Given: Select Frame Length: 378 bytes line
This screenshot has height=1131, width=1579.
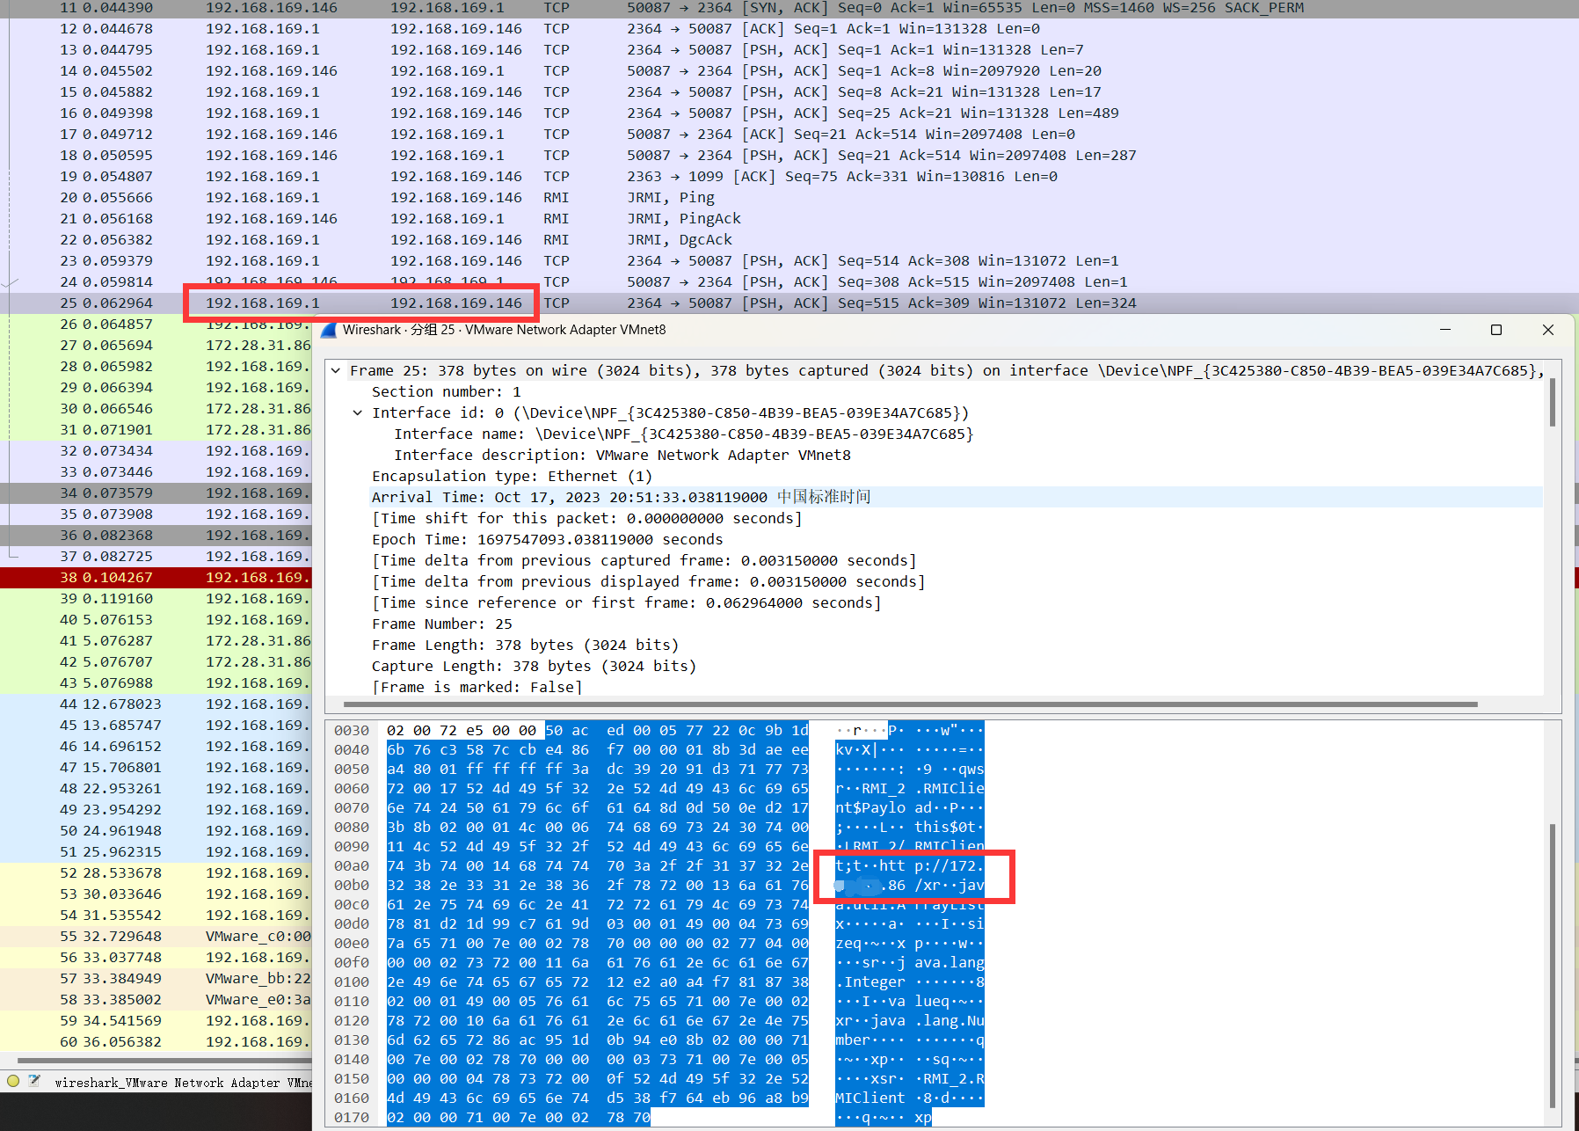Looking at the screenshot, I should 525,646.
